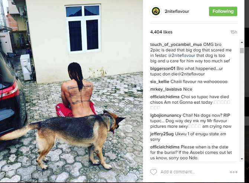Open jeffery25ug commenter profile
Screen dimensions: 249x183
click(x=162, y=134)
